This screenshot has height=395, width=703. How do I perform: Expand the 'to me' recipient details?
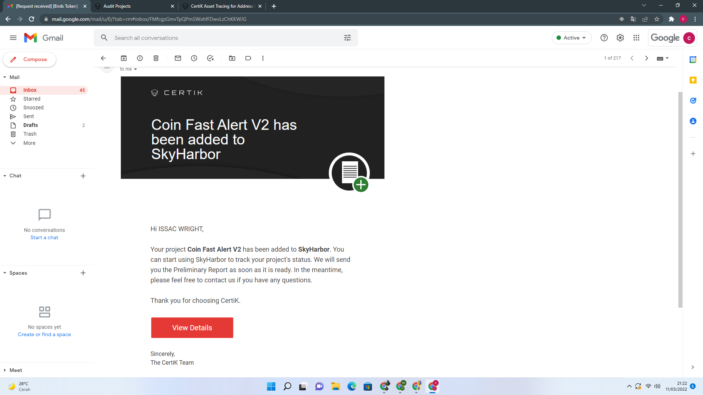coord(135,69)
